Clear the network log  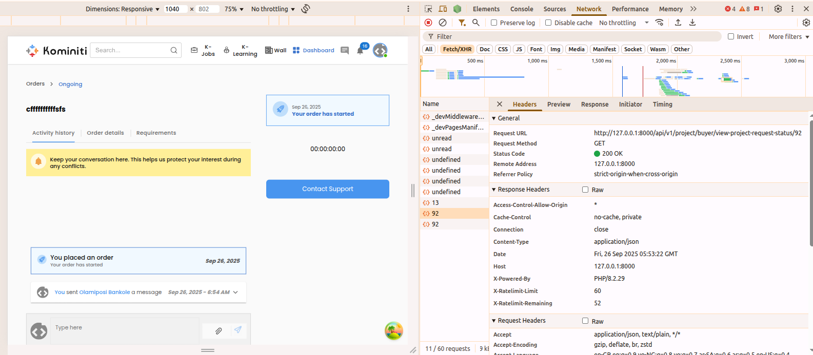[443, 23]
